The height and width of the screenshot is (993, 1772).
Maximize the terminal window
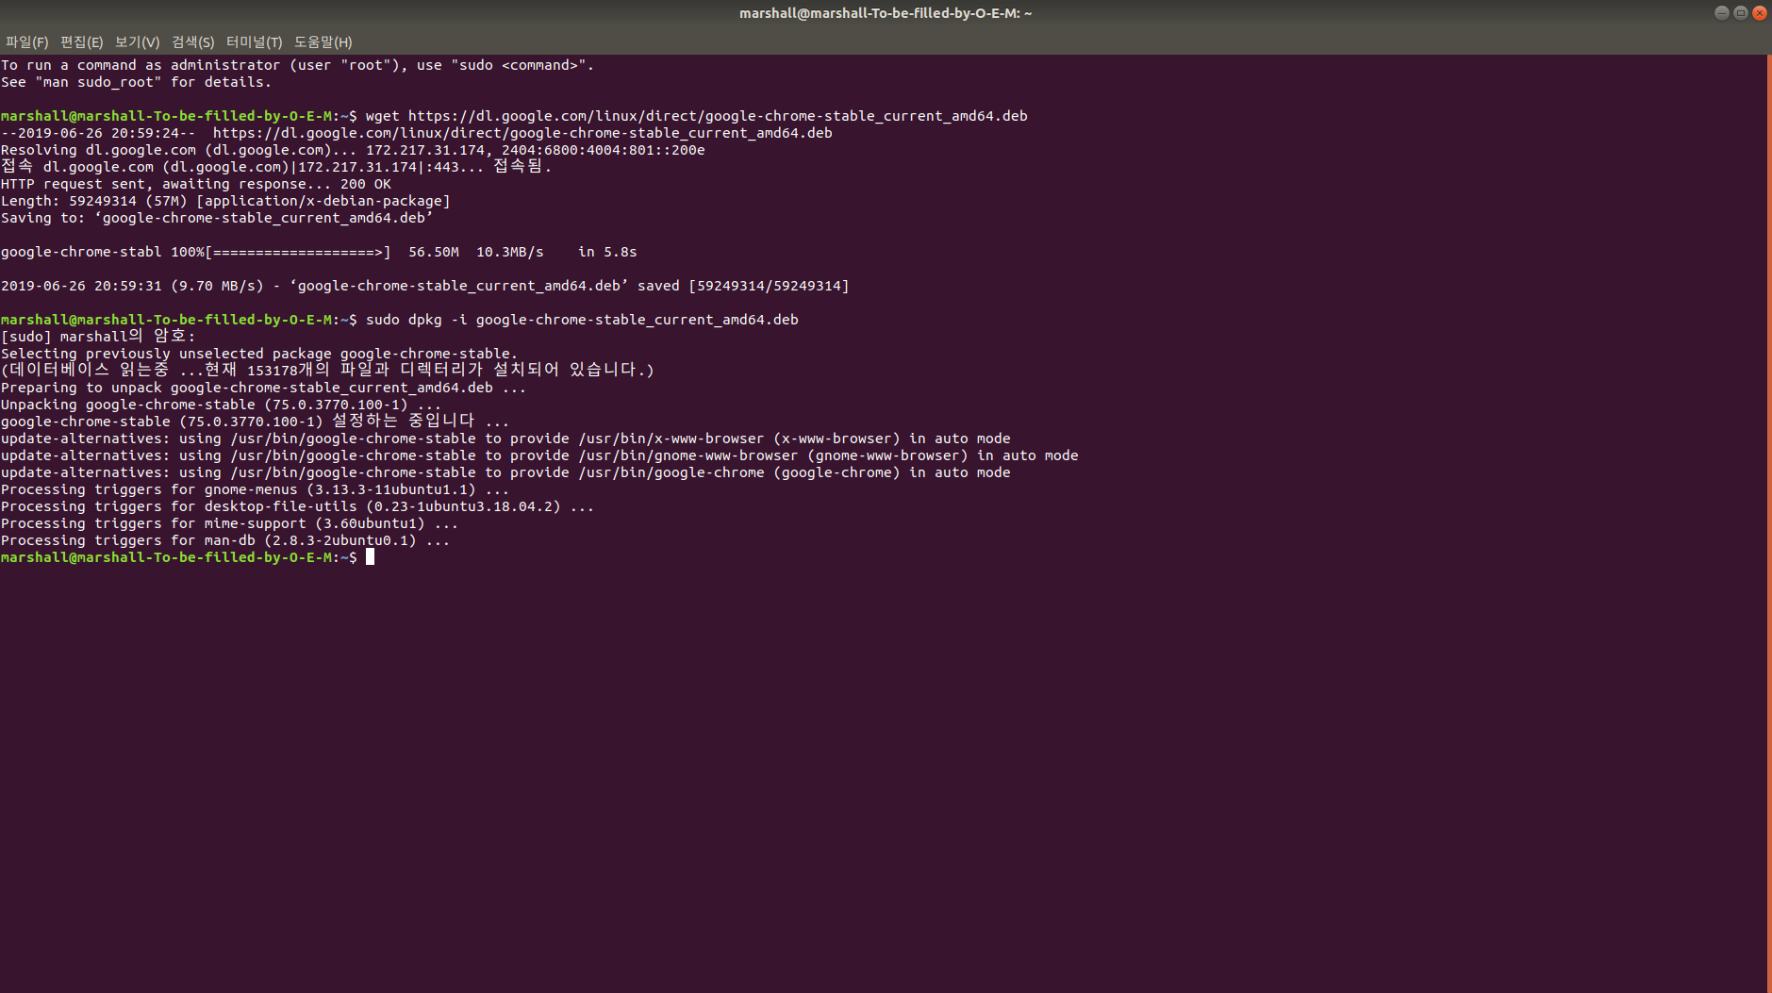1740,13
